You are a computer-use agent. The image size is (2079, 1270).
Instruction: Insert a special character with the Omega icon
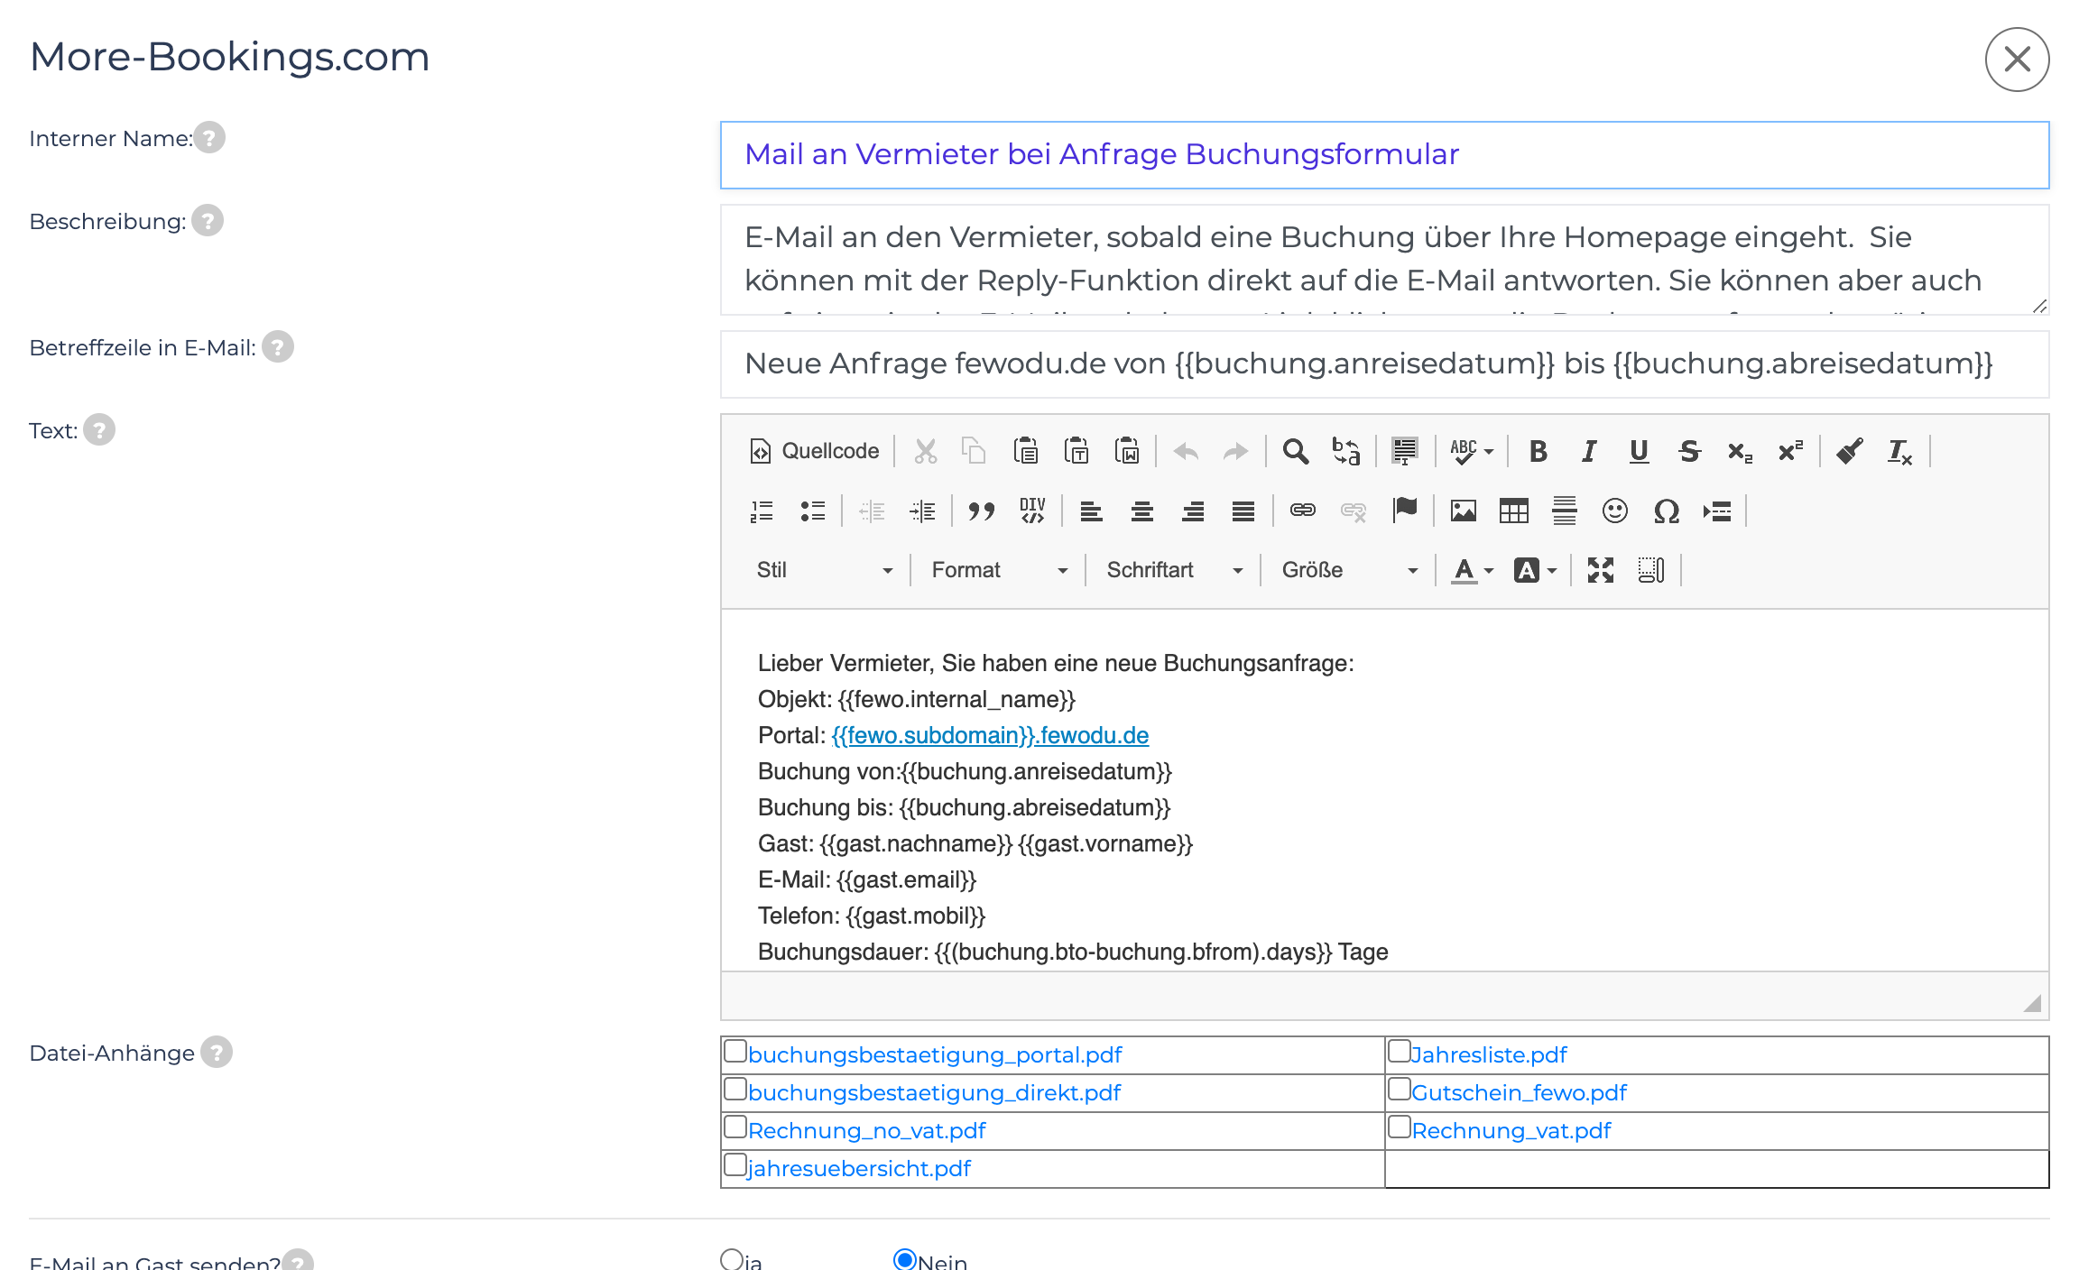click(1666, 511)
